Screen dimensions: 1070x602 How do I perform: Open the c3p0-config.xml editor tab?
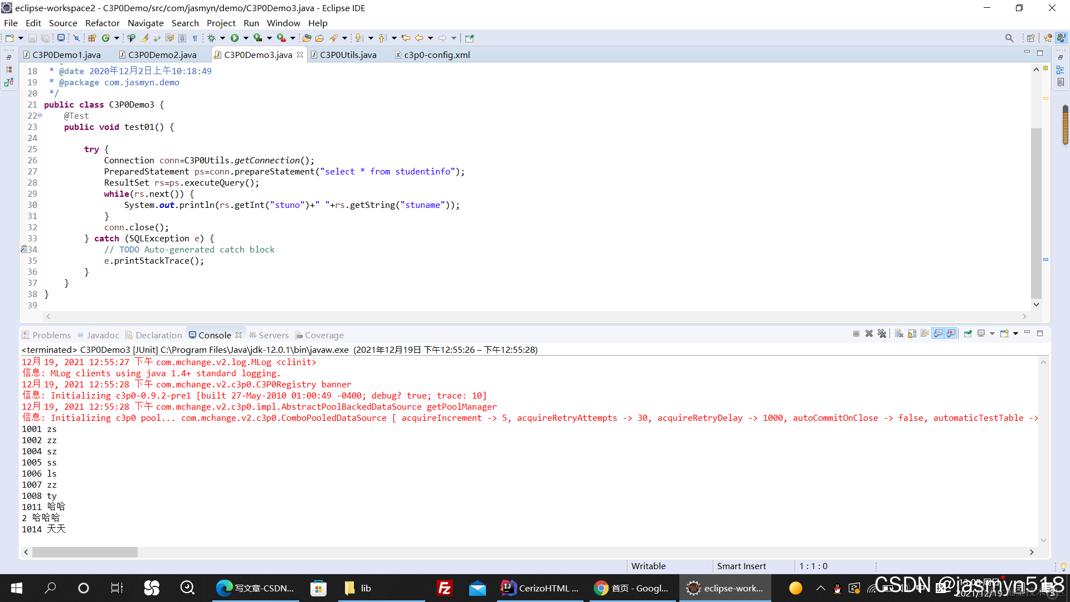pyautogui.click(x=432, y=55)
